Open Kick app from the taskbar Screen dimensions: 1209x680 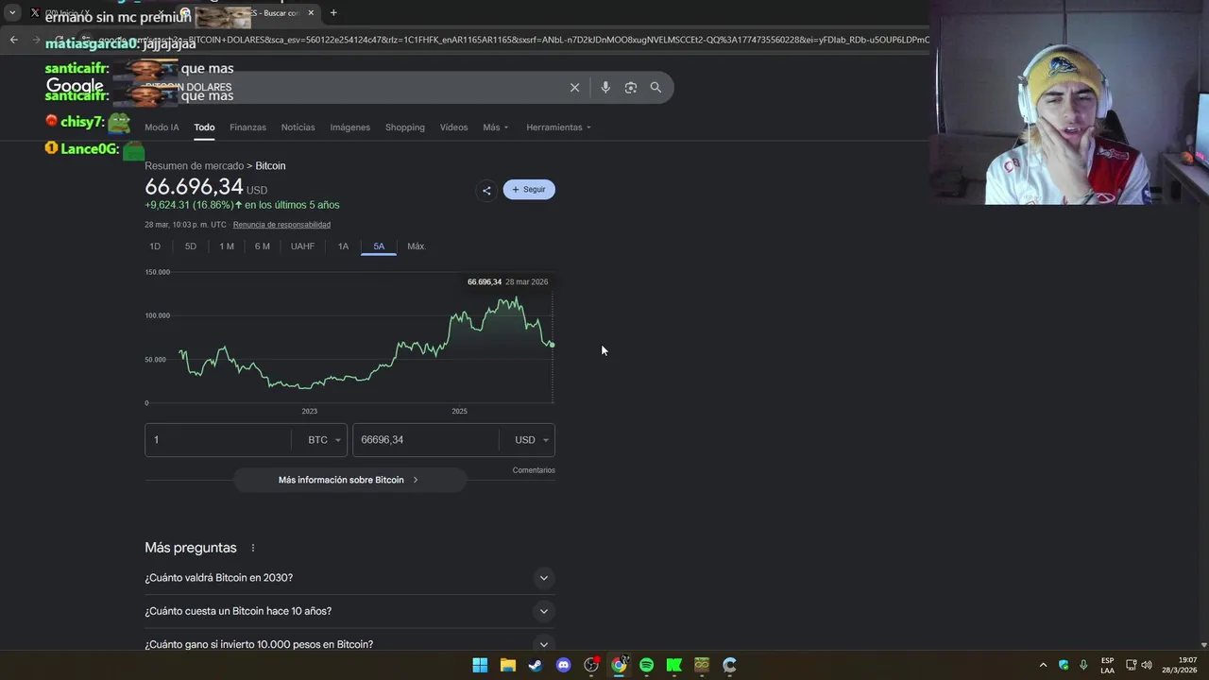point(674,665)
